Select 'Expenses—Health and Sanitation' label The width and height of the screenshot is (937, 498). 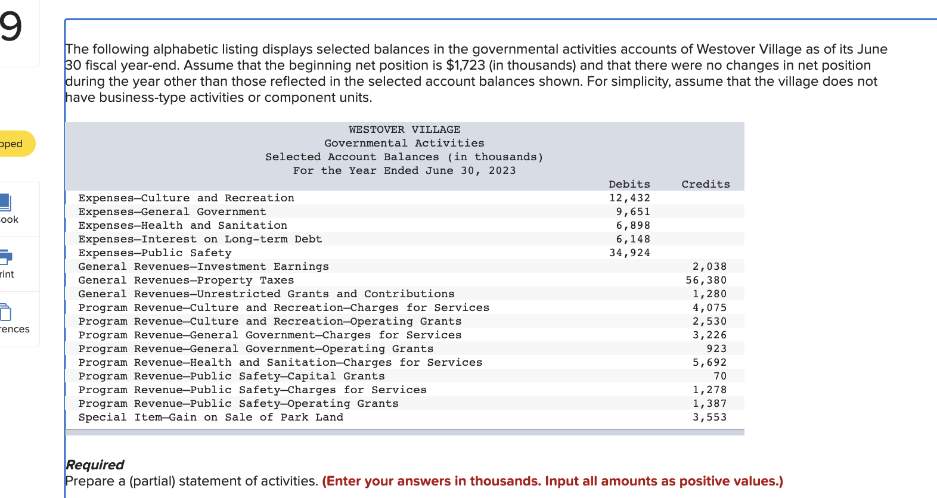(x=182, y=225)
